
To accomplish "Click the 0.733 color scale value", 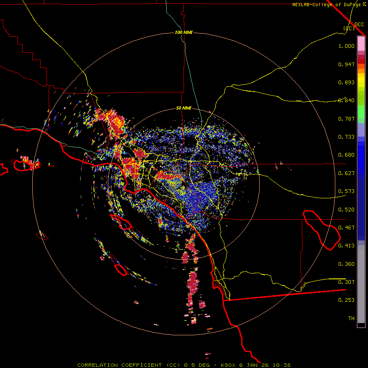I will pos(346,137).
